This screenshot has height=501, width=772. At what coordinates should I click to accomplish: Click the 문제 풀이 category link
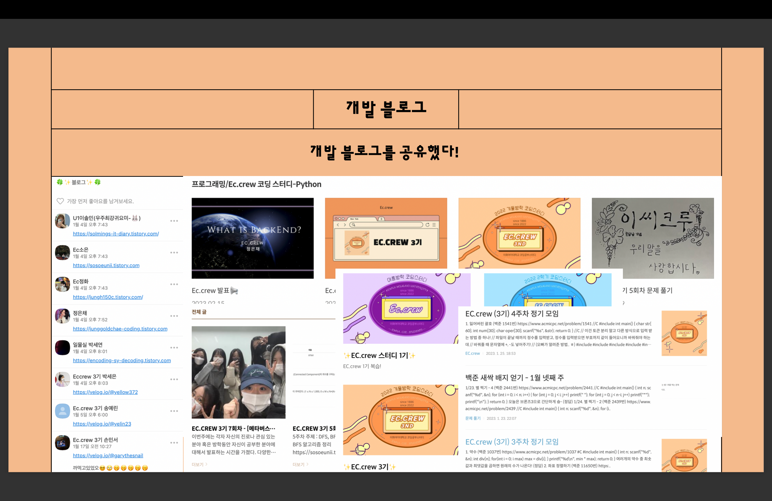(473, 418)
